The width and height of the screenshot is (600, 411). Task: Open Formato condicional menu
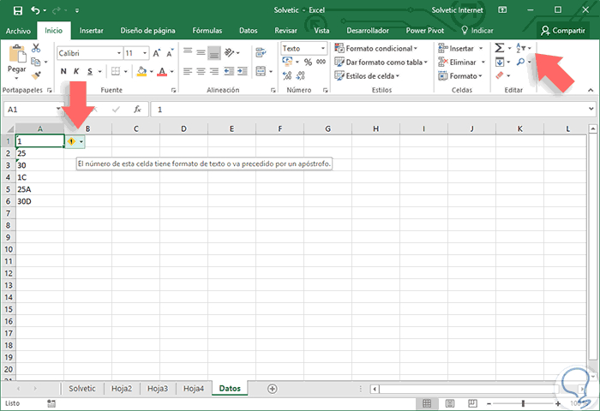375,49
